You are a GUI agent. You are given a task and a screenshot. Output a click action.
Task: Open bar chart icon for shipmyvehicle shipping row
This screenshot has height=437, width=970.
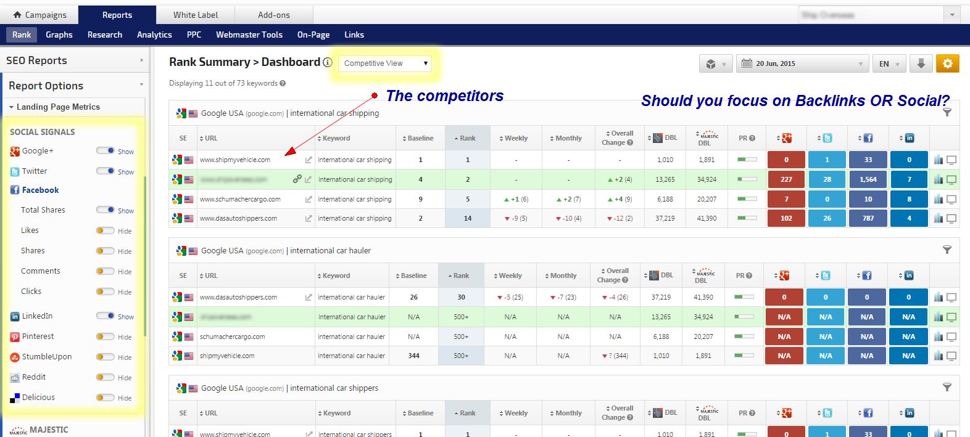pos(939,160)
